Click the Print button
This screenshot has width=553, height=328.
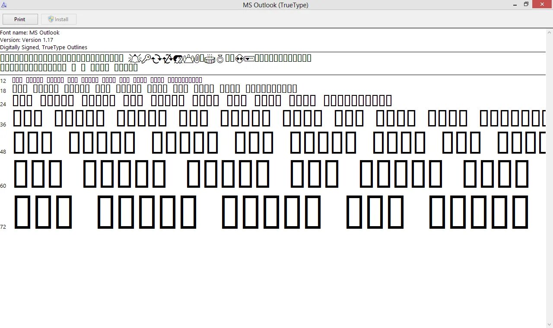point(20,19)
